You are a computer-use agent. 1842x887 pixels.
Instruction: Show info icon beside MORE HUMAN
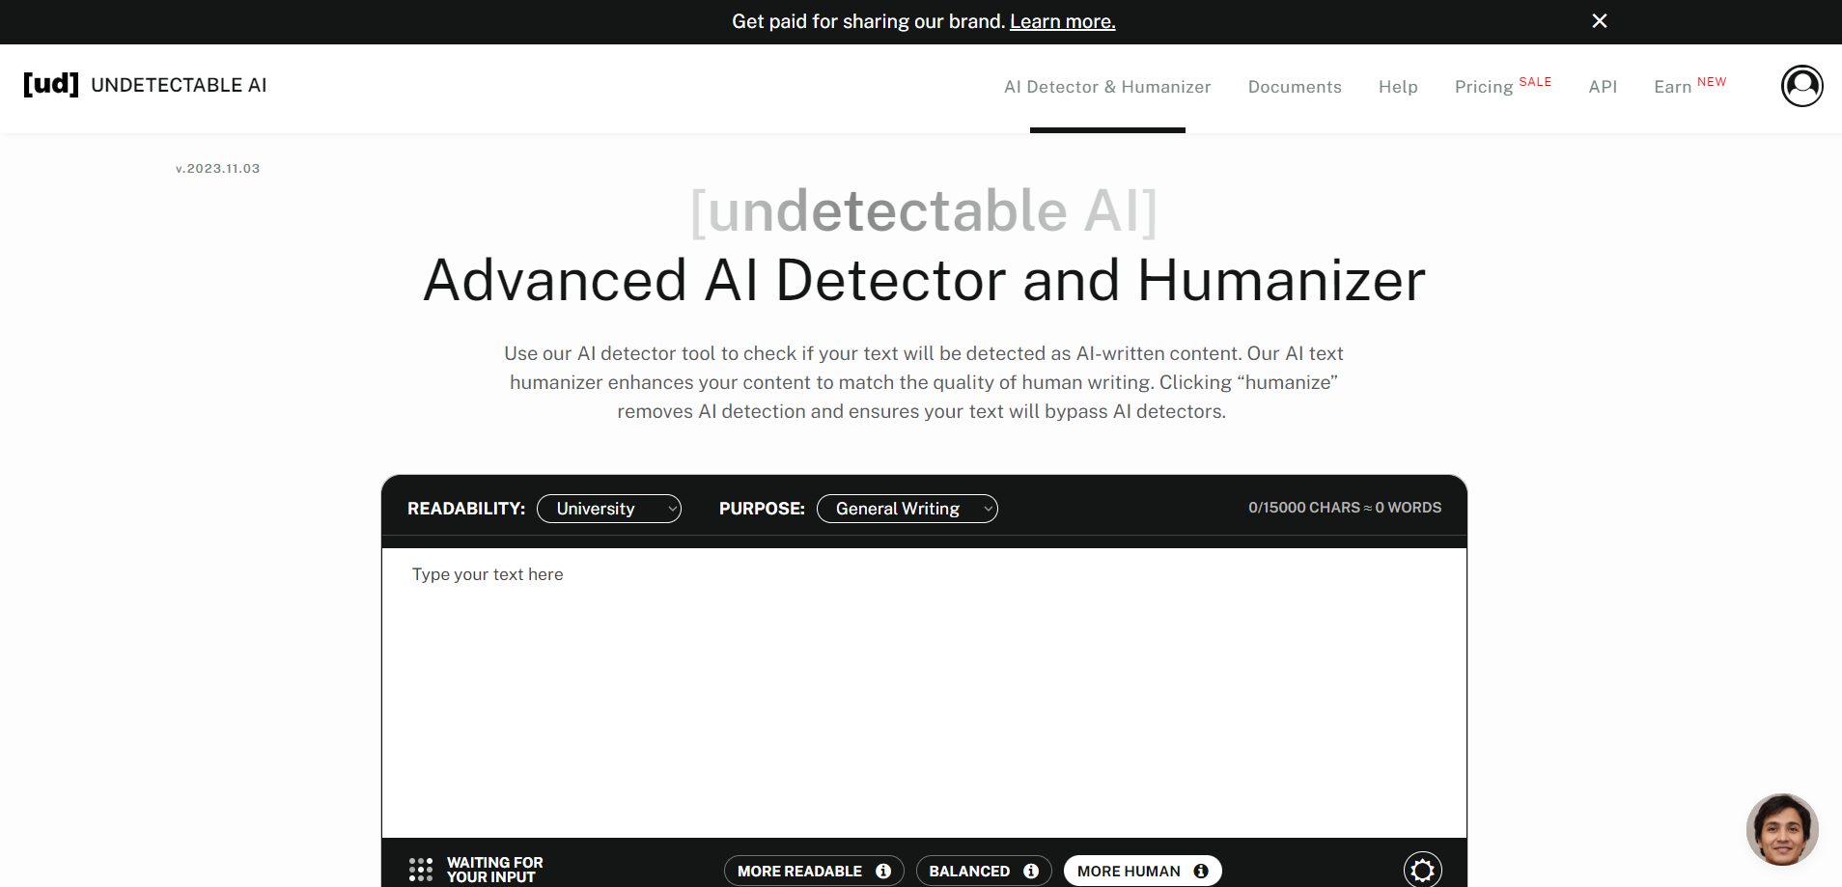1201,871
